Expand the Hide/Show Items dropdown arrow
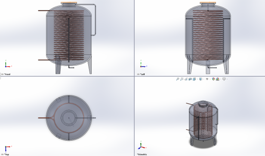 [210, 79]
